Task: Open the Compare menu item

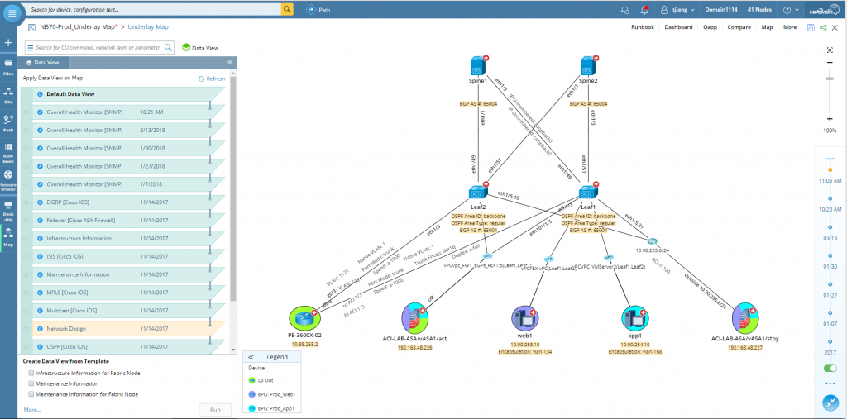Action: pos(739,27)
